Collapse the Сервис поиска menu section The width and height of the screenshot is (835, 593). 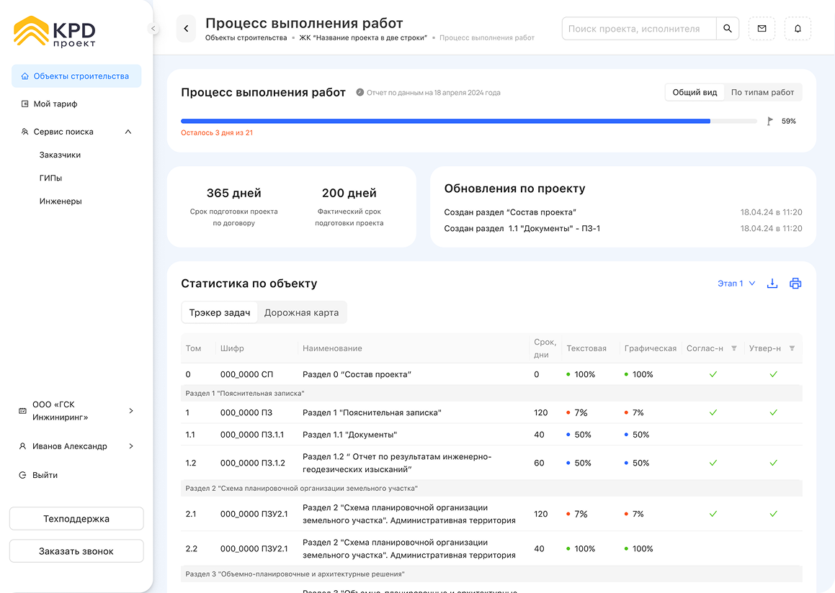[128, 132]
